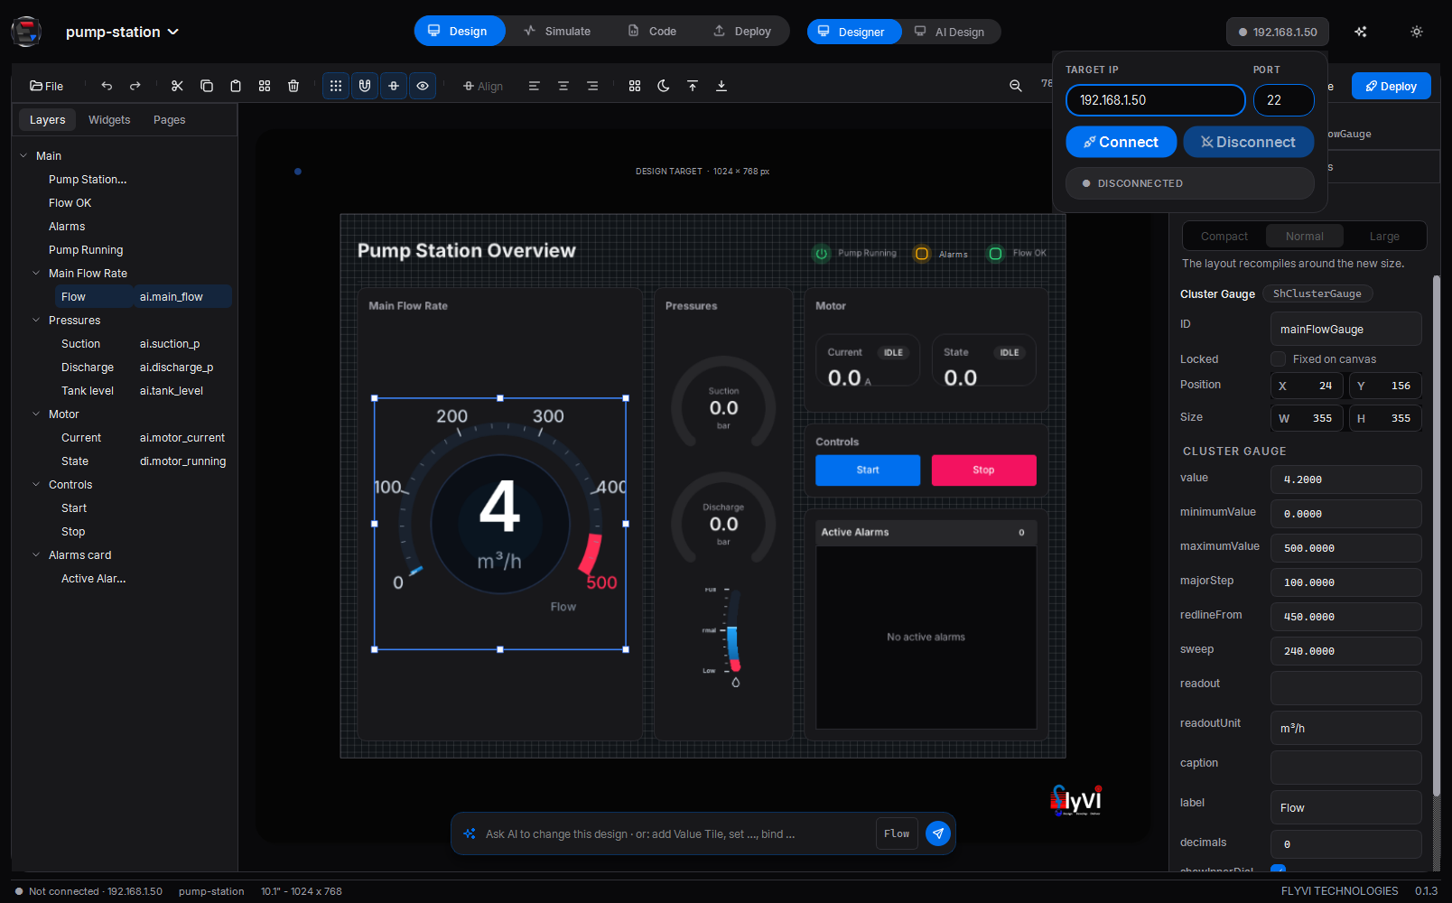Click the blue Deploy button

click(x=1391, y=86)
